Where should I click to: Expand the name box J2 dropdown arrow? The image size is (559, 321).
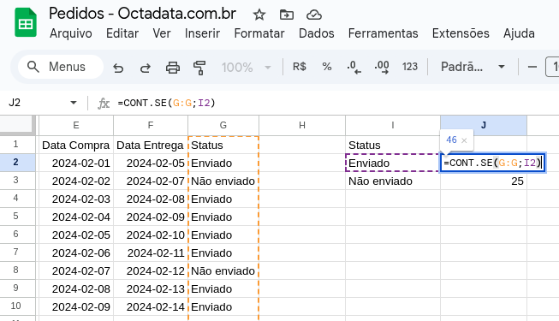pyautogui.click(x=74, y=103)
